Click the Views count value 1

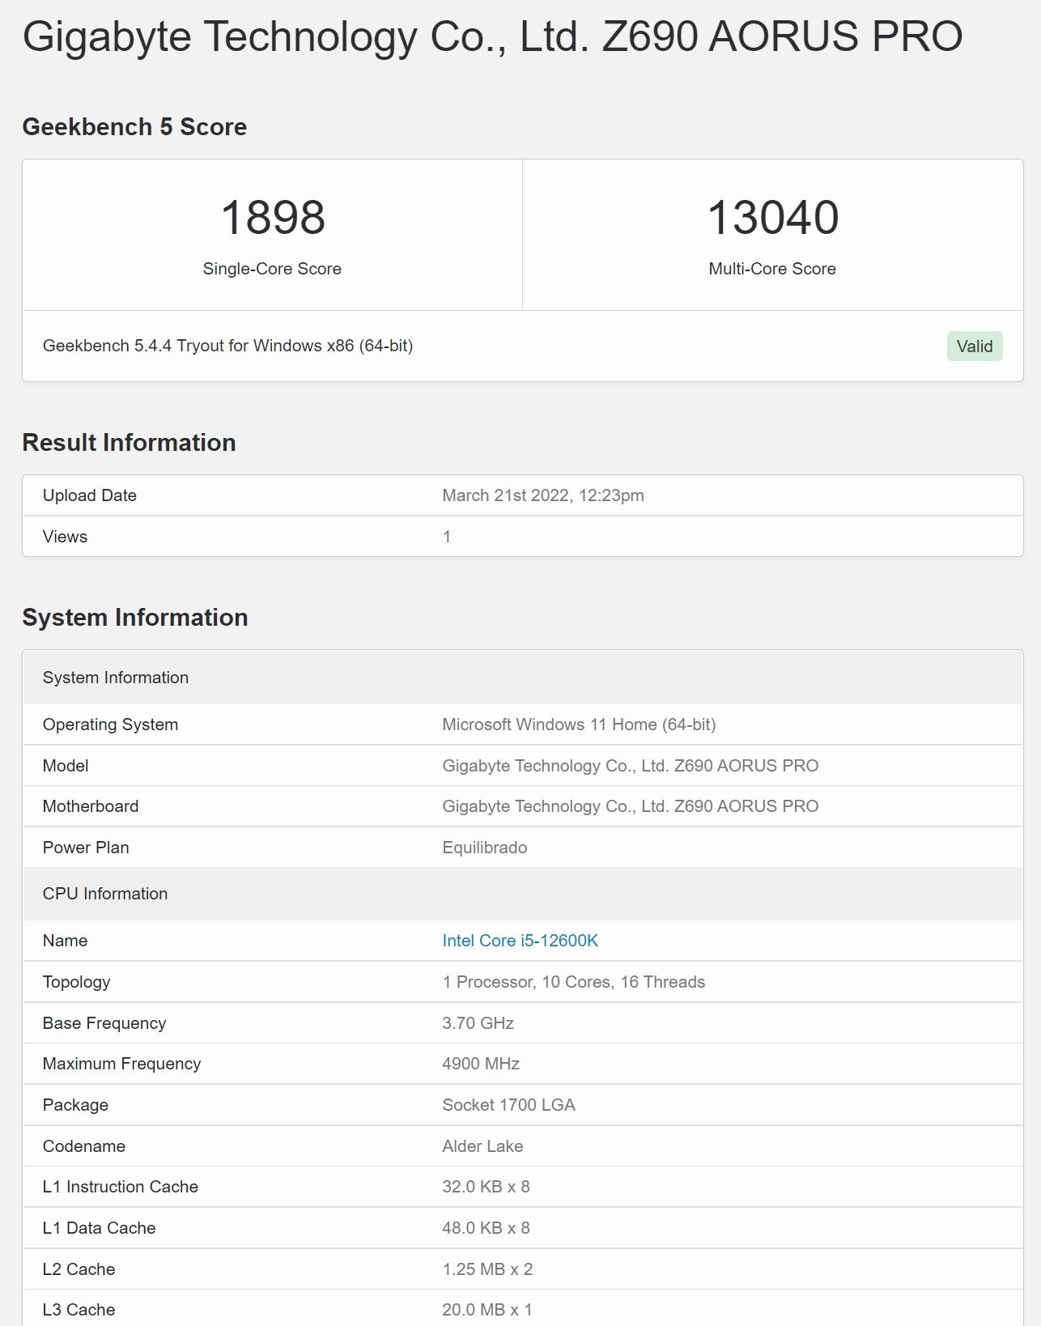447,537
